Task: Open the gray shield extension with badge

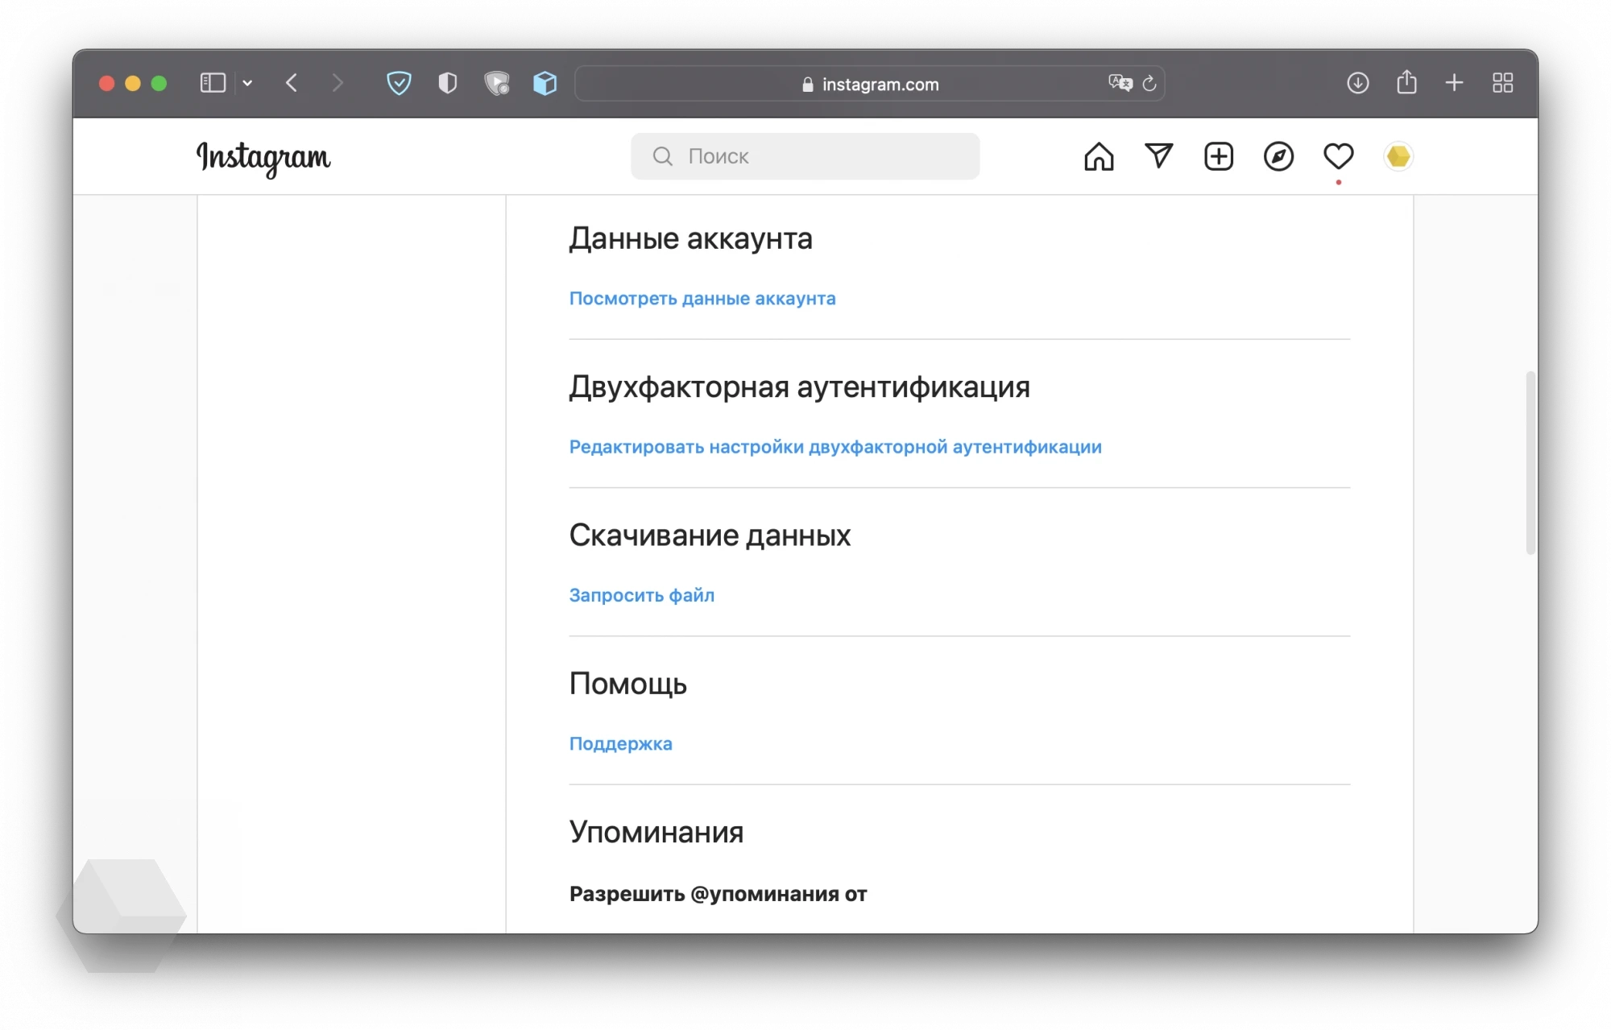Action: pos(497,83)
